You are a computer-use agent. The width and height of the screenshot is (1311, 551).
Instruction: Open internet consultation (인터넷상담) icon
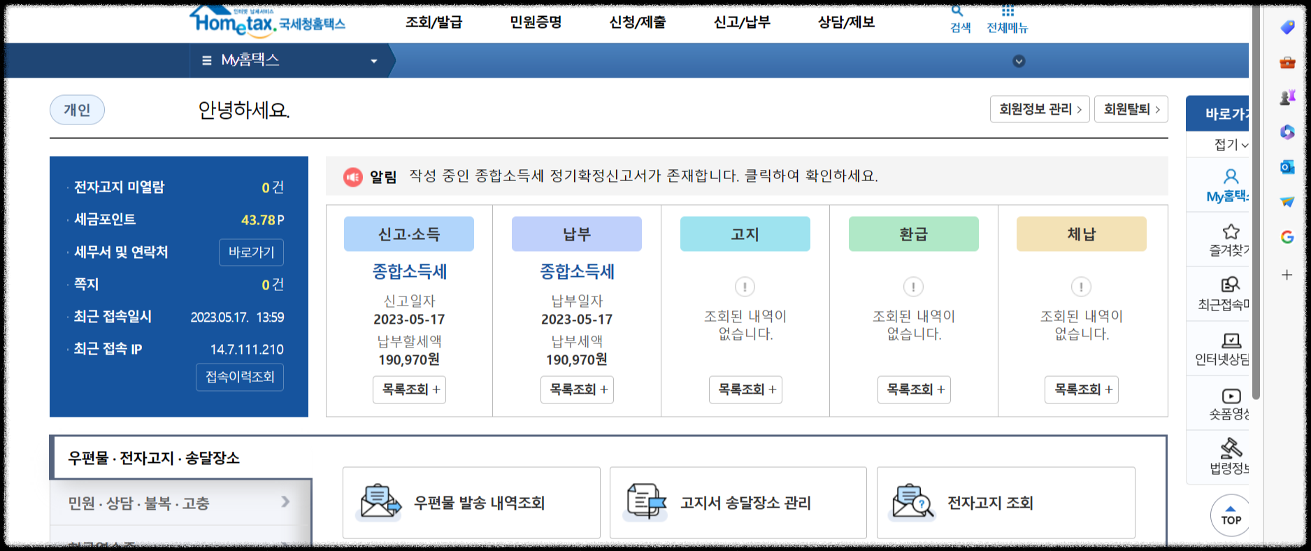pos(1231,341)
